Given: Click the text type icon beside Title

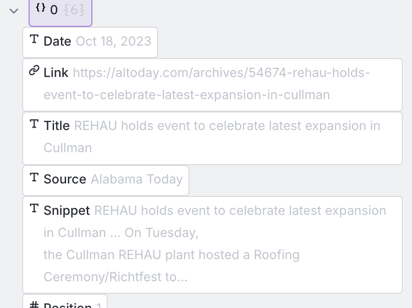Looking at the screenshot, I should click(x=34, y=124).
